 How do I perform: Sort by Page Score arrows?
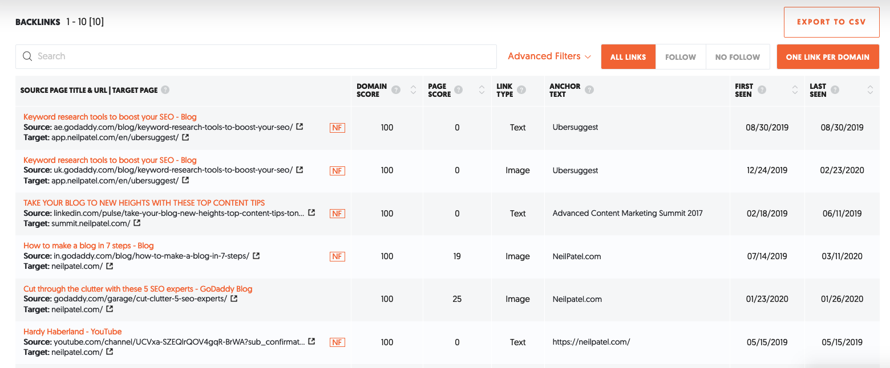[x=482, y=90]
